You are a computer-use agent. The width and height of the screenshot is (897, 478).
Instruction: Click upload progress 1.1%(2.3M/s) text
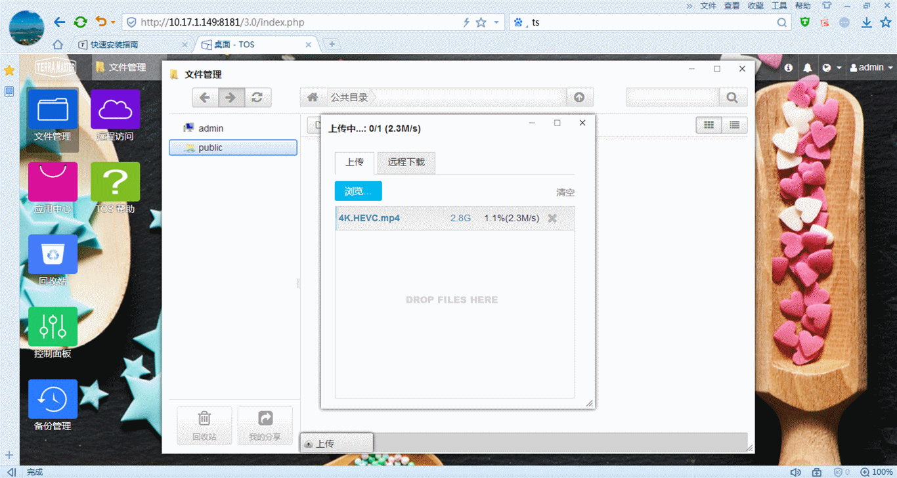click(512, 218)
